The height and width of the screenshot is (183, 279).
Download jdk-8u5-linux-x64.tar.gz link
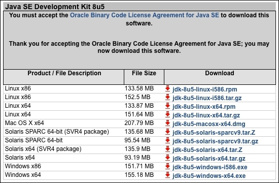pyautogui.click(x=206, y=115)
